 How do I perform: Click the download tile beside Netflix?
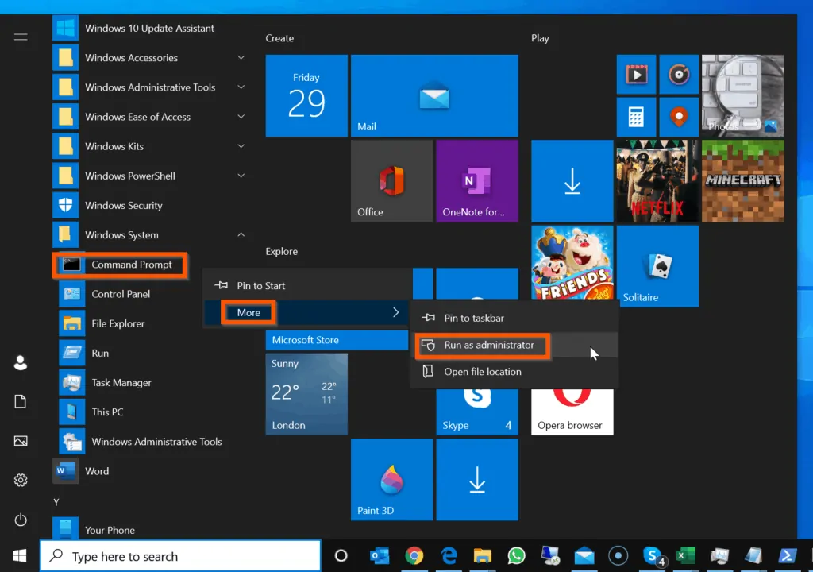[572, 180]
